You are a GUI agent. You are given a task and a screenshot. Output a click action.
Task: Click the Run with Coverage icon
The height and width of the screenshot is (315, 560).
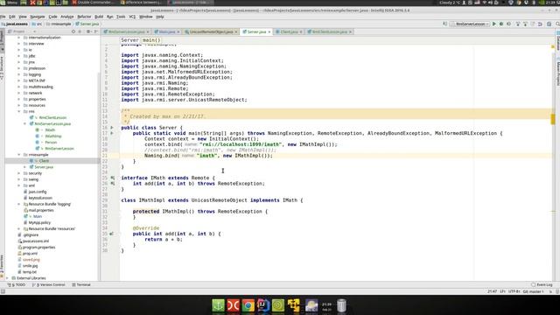pyautogui.click(x=509, y=24)
